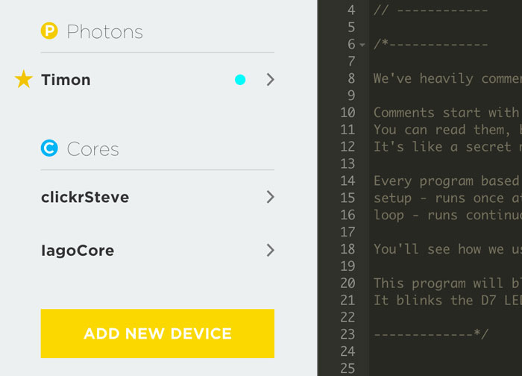Select the clickrSteve core device
The width and height of the screenshot is (522, 376).
click(85, 197)
